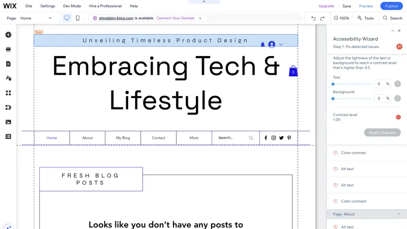Click the Wix logo
The height and width of the screenshot is (229, 407).
coord(10,6)
